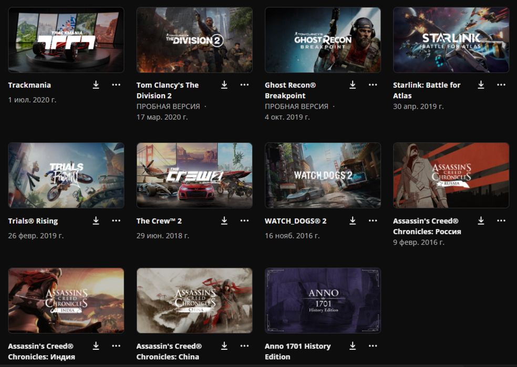The width and height of the screenshot is (517, 367).
Task: Open the more options menu for Trackmania
Action: [x=116, y=85]
